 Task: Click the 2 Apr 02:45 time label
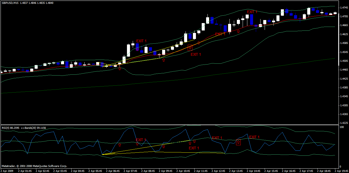pyautogui.click(x=43, y=171)
